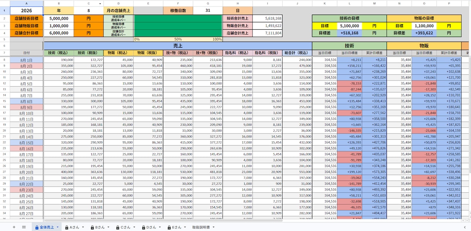This screenshot has width=471, height=231.
Task: Open the 取扱説明書 tab dropdown arrow
Action: (213, 227)
